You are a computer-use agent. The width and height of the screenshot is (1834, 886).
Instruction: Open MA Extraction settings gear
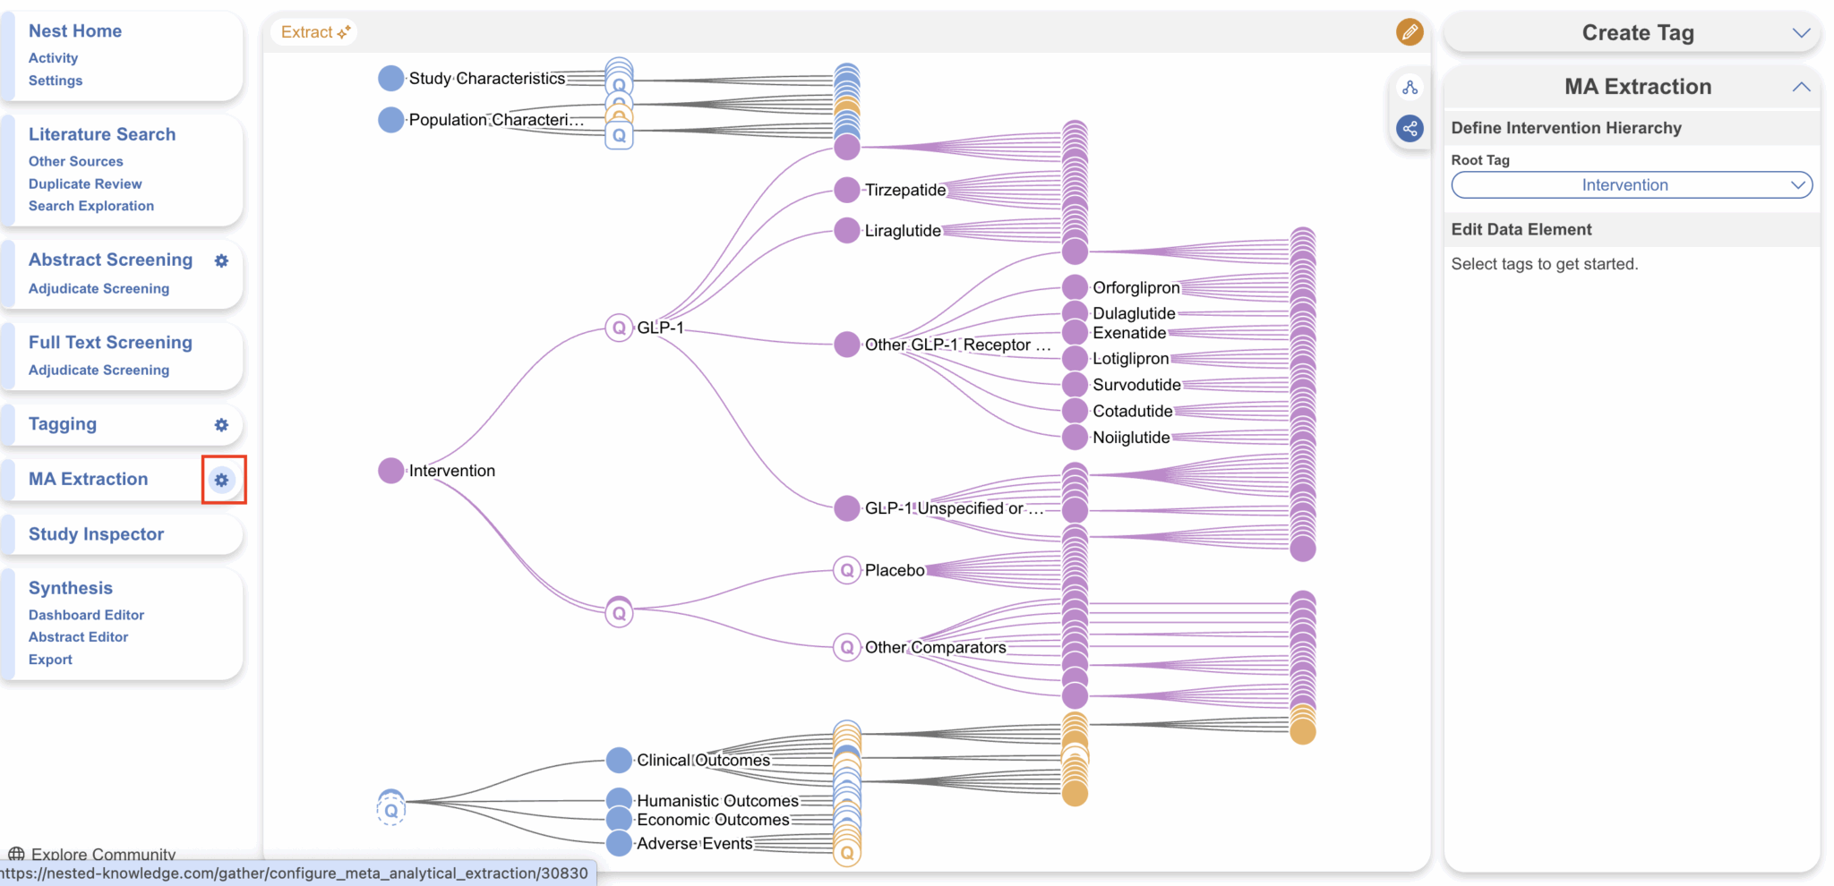[221, 480]
